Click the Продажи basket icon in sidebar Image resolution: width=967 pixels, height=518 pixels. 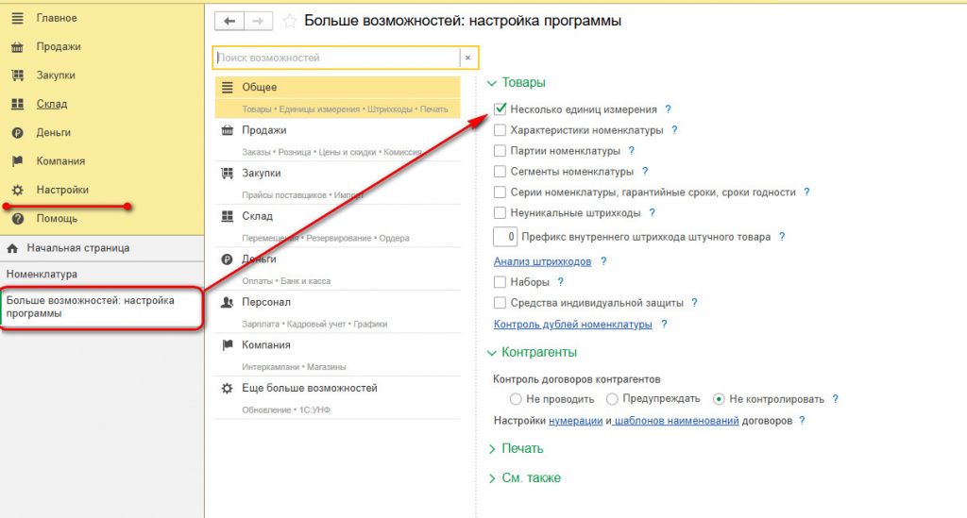point(17,47)
